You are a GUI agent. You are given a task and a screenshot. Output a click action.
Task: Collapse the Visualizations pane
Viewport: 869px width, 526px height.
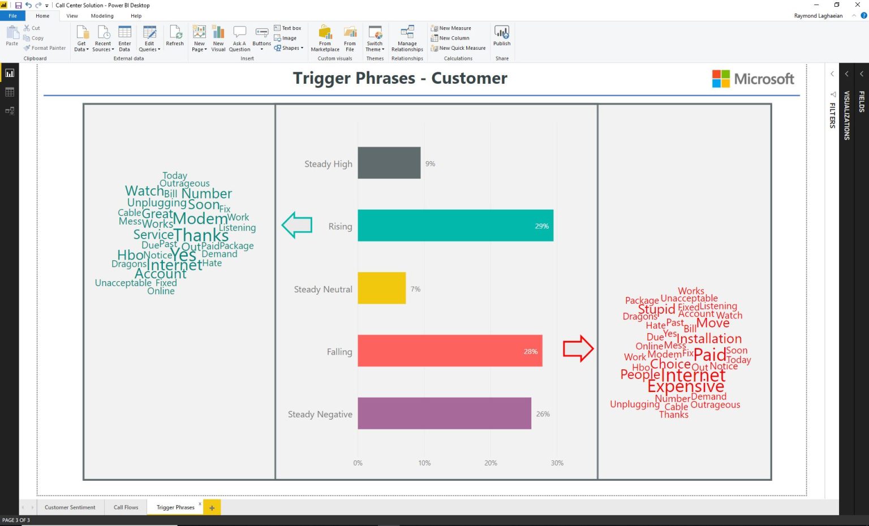pyautogui.click(x=846, y=74)
